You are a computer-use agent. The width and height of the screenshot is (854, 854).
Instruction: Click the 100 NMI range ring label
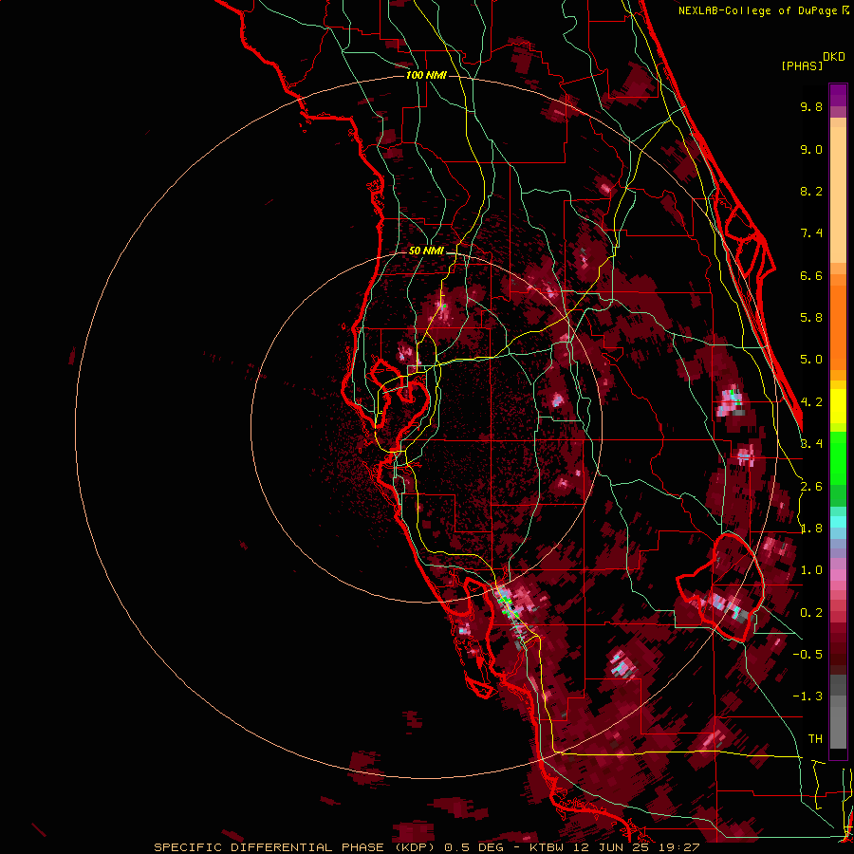(x=426, y=75)
